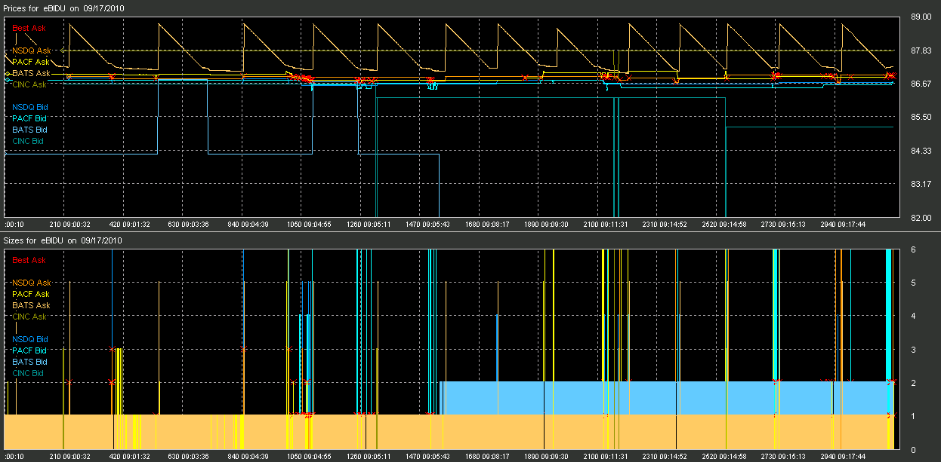
Task: Select CINC Ask legend in Prices chart
Action: tap(29, 84)
